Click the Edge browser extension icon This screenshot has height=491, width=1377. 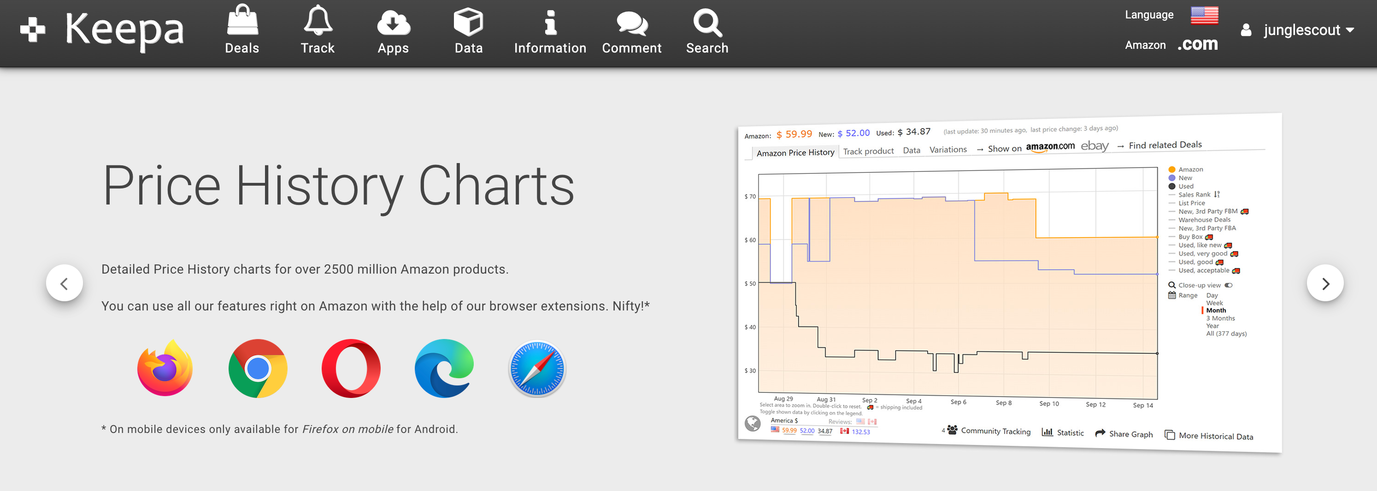[x=444, y=368]
